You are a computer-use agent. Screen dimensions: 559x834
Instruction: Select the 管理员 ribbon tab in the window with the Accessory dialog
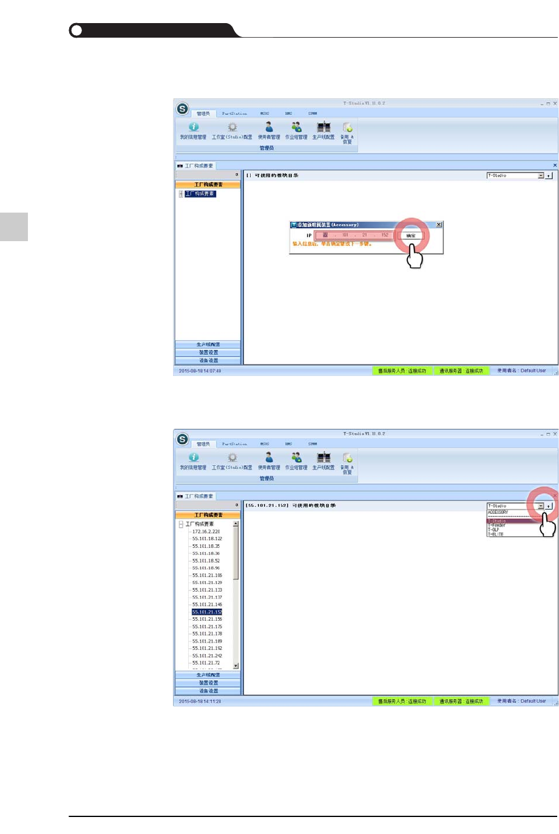point(203,114)
